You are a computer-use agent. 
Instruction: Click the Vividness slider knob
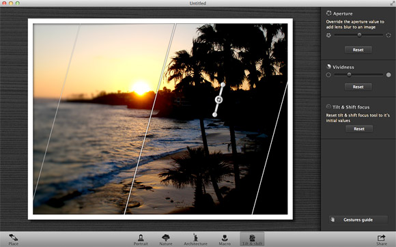[x=349, y=74]
